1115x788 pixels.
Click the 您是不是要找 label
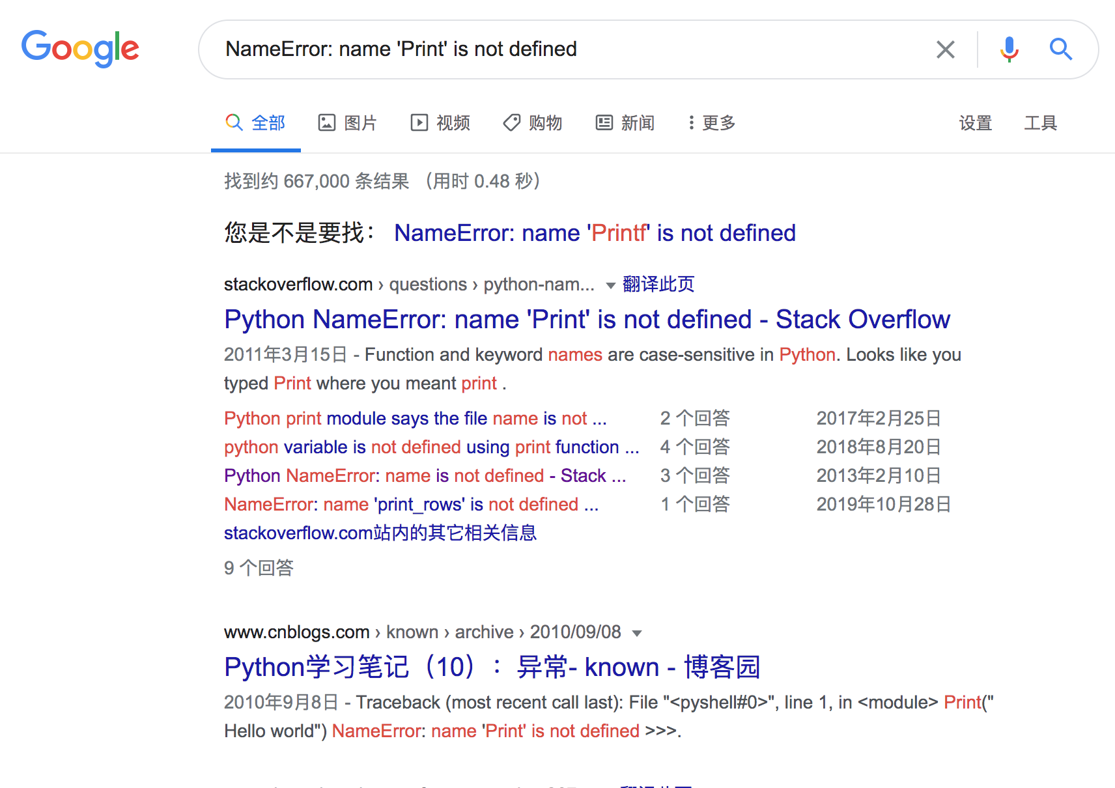[300, 233]
